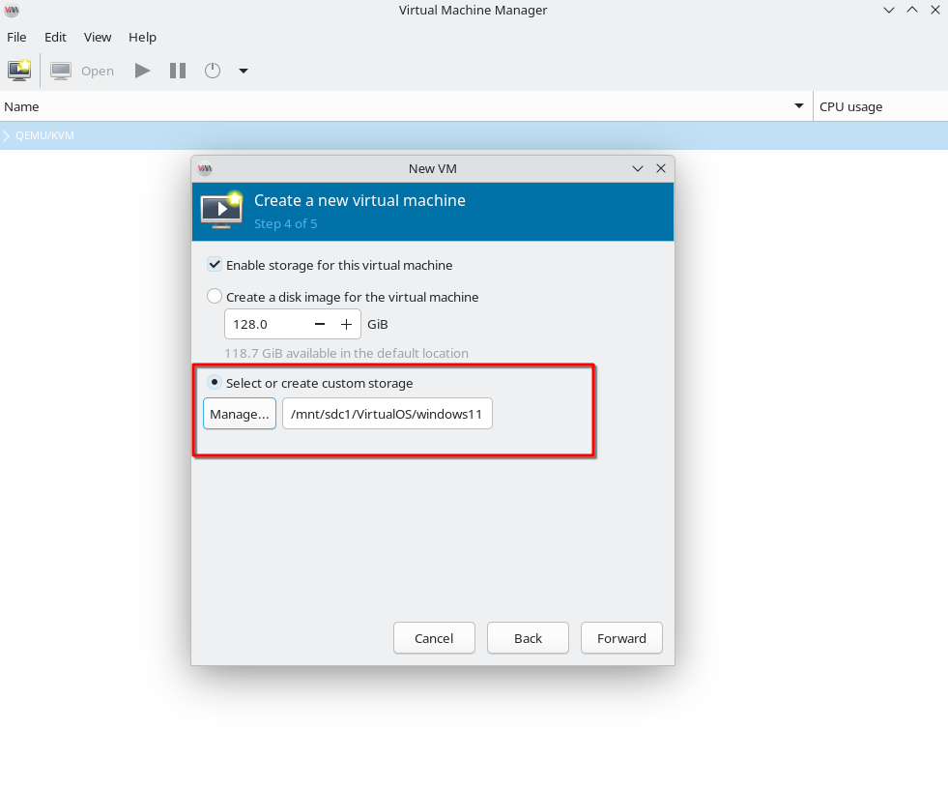Open the Edit menu

55,37
